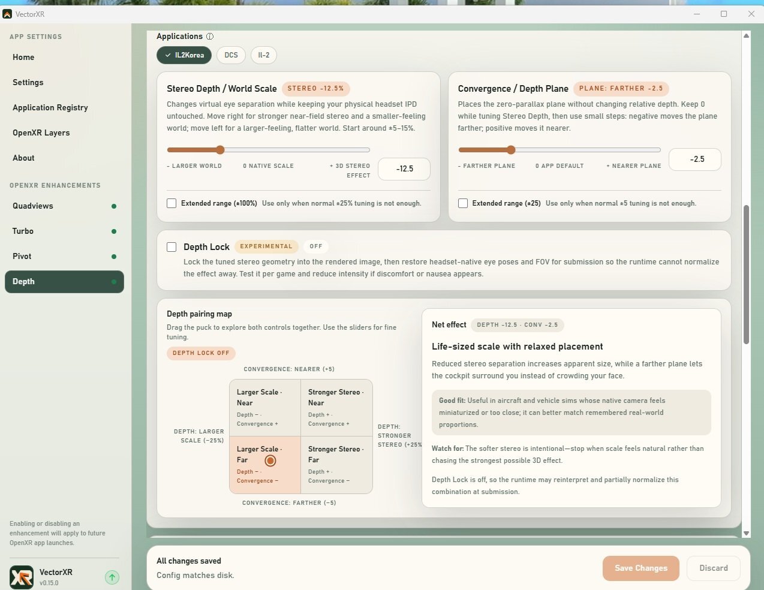This screenshot has width=764, height=590.
Task: Click the OFF badge beside Depth Lock
Action: (316, 246)
